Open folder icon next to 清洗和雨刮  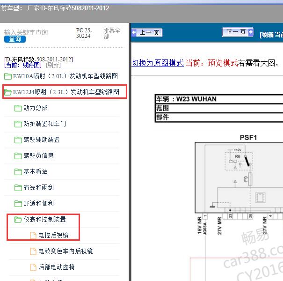[18, 188]
